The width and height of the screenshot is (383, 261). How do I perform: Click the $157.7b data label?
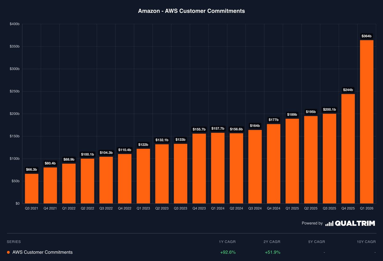coord(218,129)
